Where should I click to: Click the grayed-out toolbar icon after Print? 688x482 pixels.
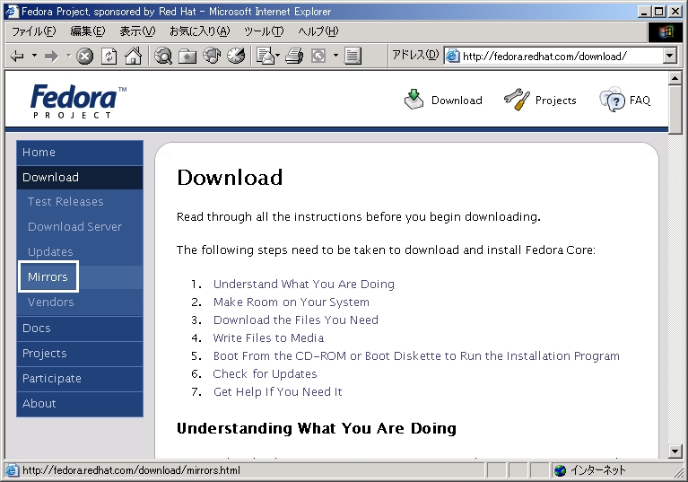[318, 57]
